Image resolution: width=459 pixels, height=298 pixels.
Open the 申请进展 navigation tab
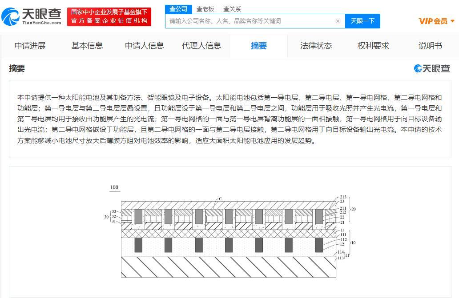point(30,46)
